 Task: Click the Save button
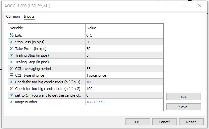(x=184, y=107)
